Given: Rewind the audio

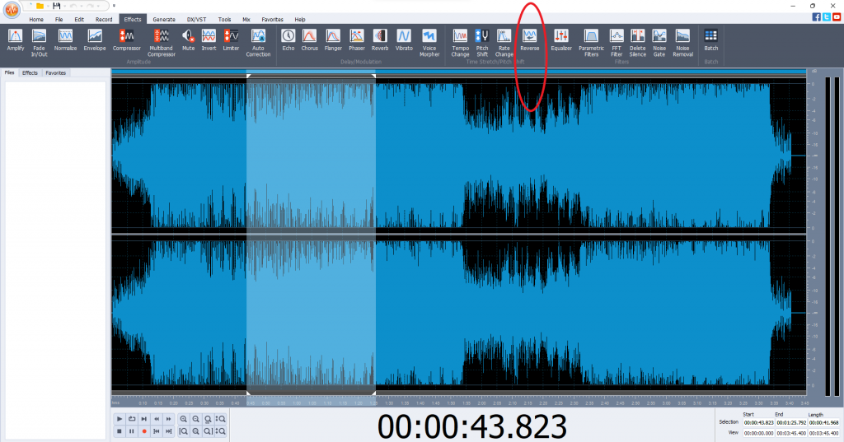Looking at the screenshot, I should [157, 419].
